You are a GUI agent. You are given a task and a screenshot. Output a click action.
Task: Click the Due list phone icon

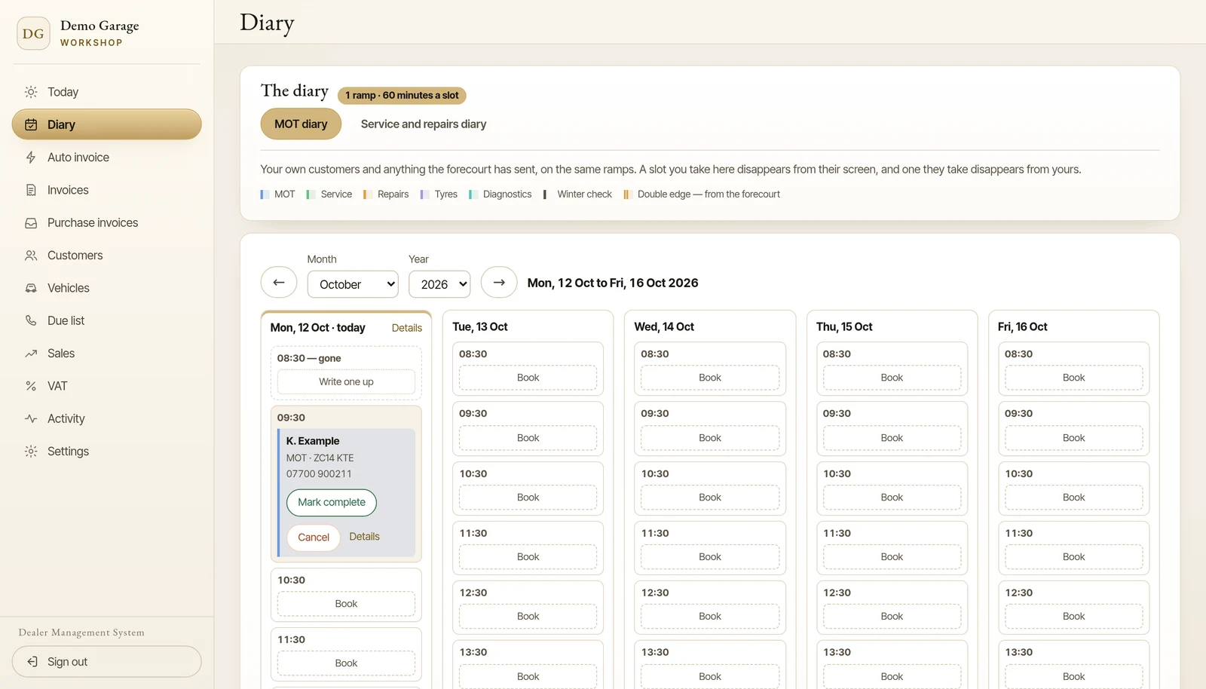[x=31, y=320]
